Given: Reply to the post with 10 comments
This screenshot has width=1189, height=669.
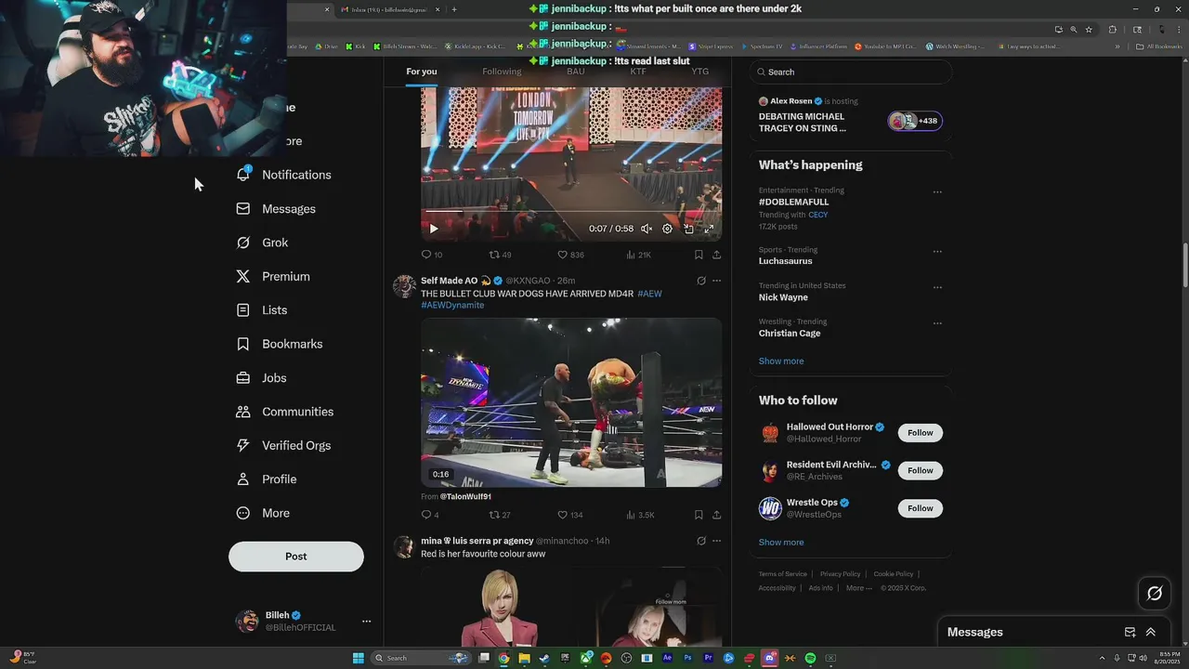Looking at the screenshot, I should 432,255.
